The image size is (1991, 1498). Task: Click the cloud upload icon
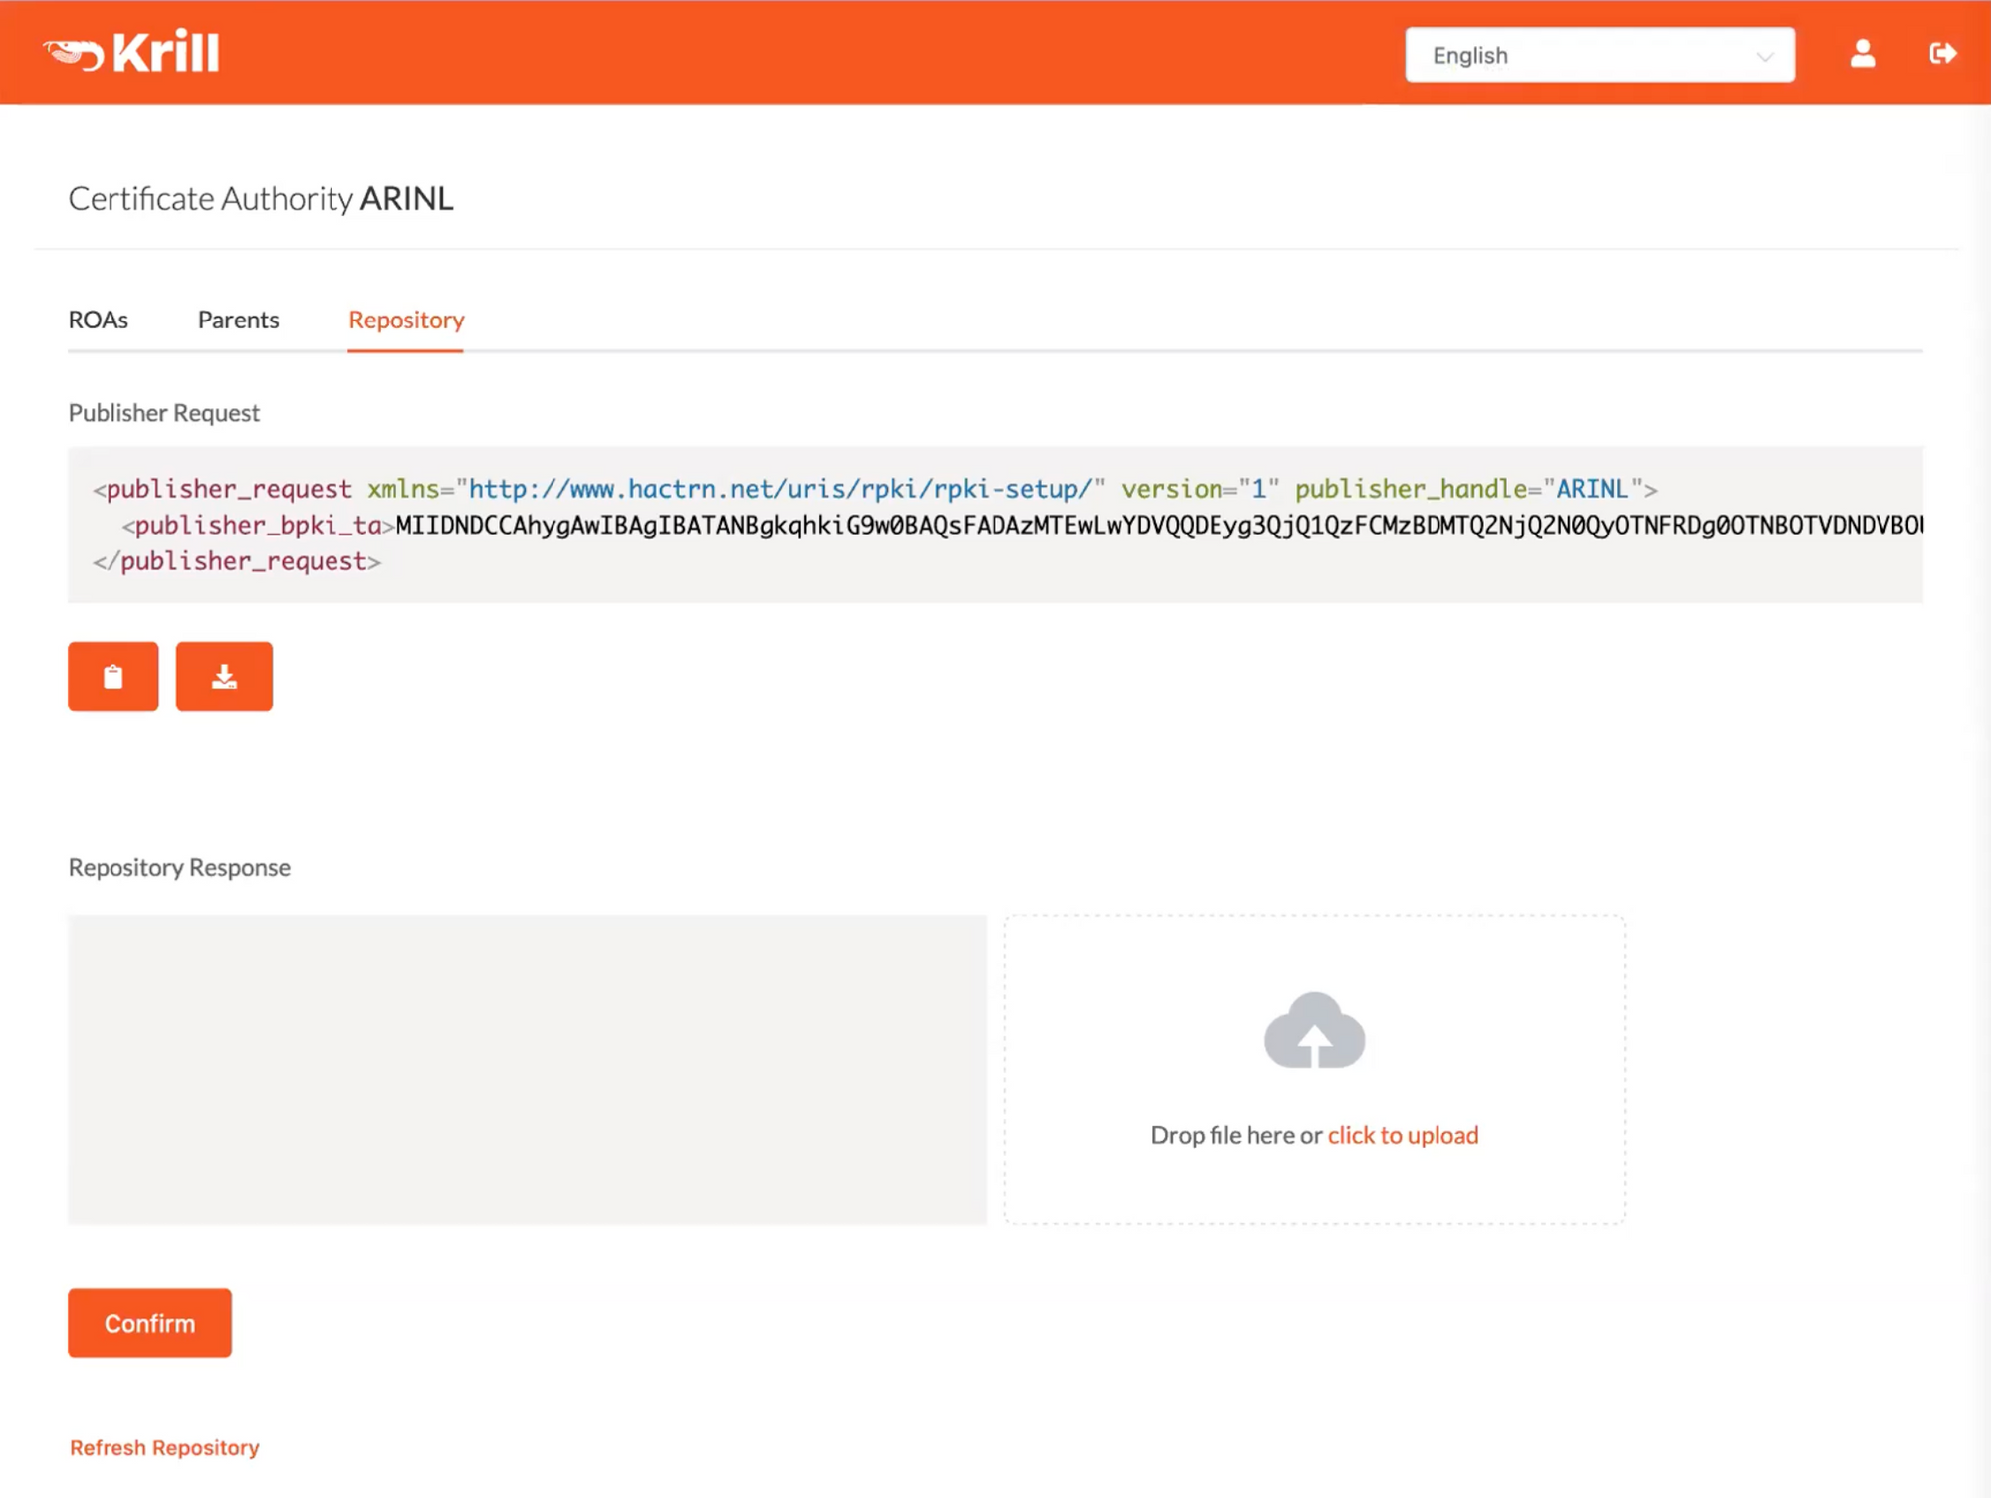[x=1313, y=1031]
